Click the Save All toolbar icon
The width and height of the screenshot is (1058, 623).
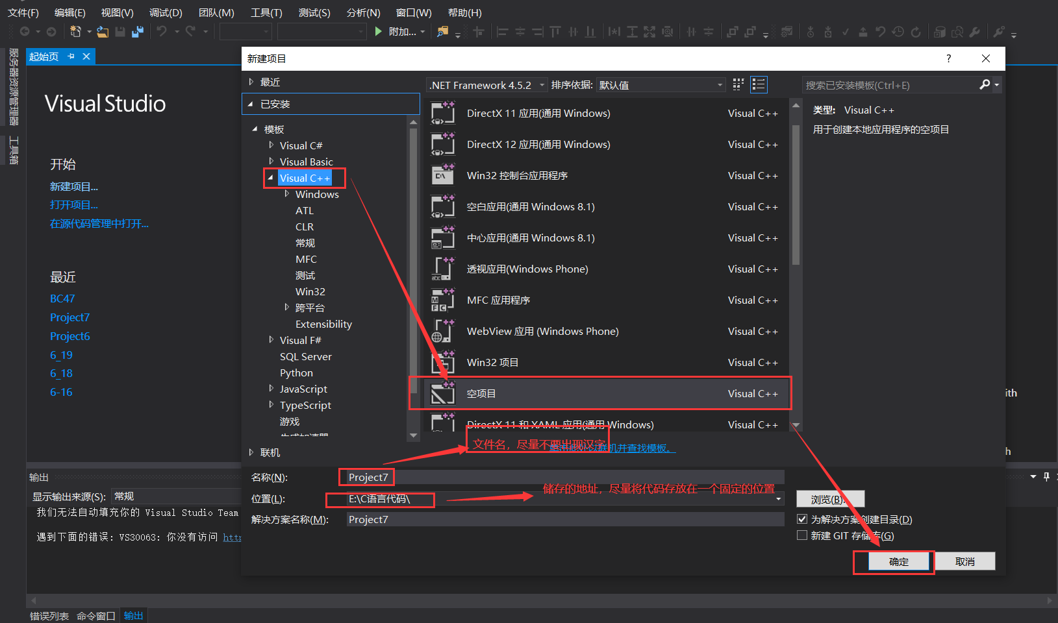coord(138,31)
